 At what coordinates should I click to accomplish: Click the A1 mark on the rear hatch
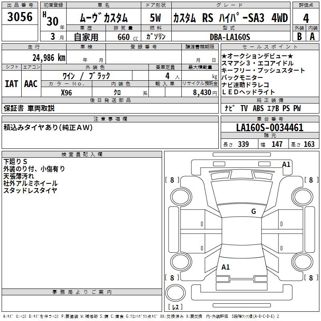click(226, 267)
